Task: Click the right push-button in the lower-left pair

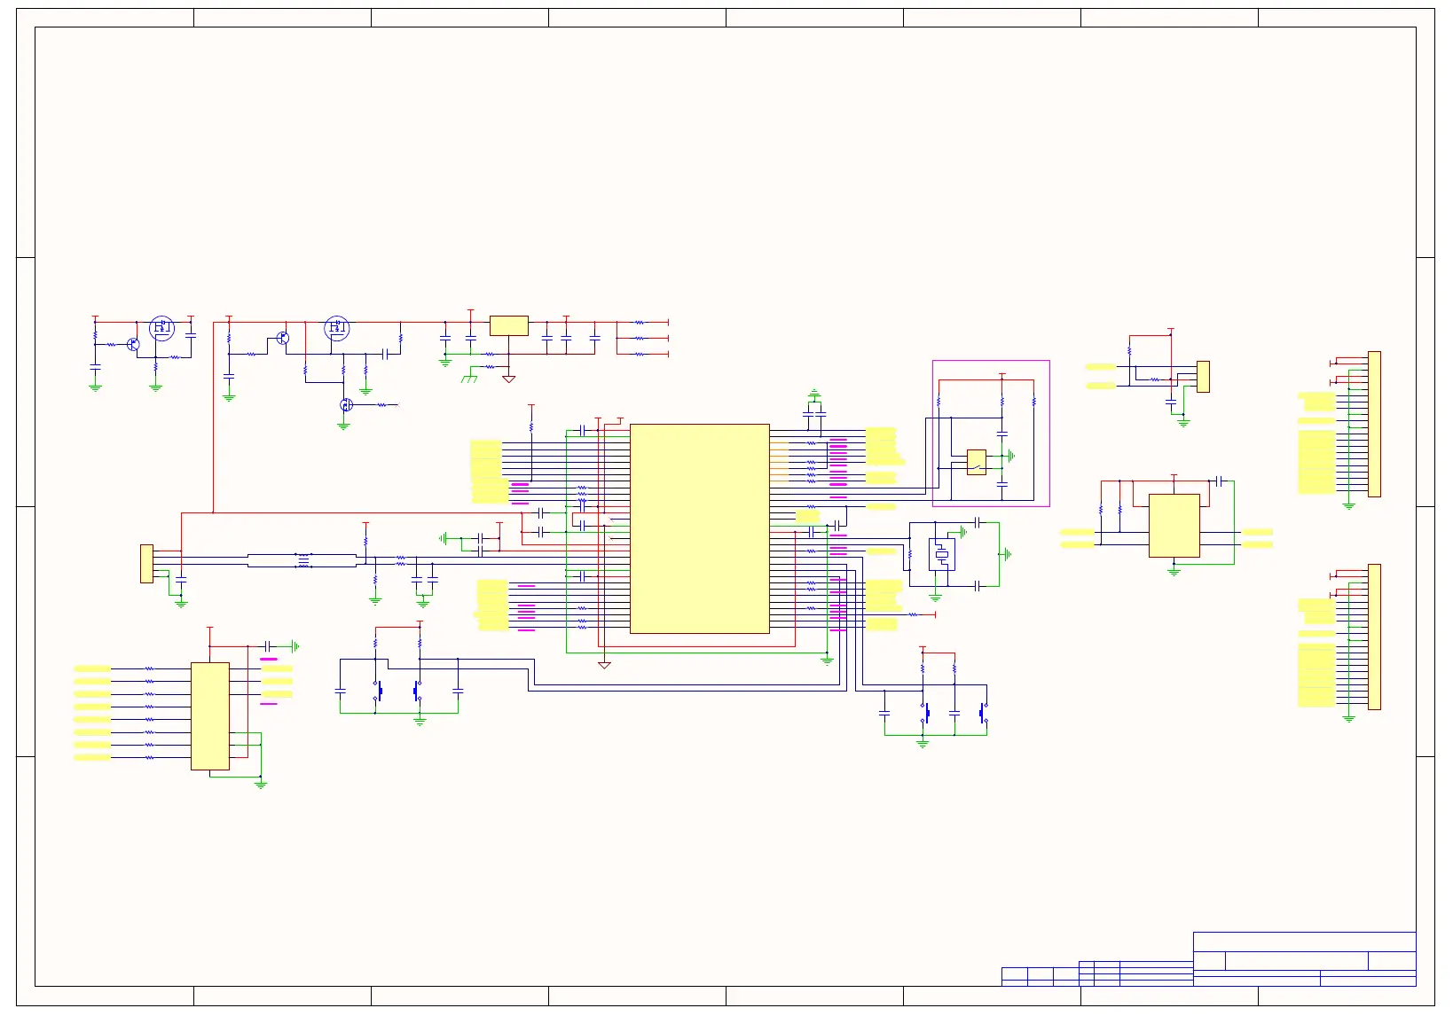Action: pos(416,690)
